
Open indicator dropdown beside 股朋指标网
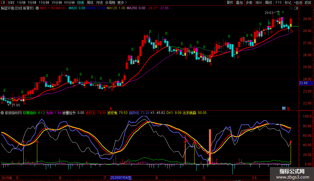pyautogui.click(x=2, y=113)
